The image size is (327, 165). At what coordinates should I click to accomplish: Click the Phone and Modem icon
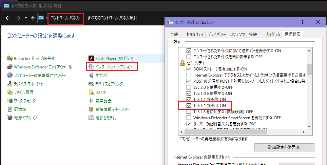pyautogui.click(x=91, y=118)
